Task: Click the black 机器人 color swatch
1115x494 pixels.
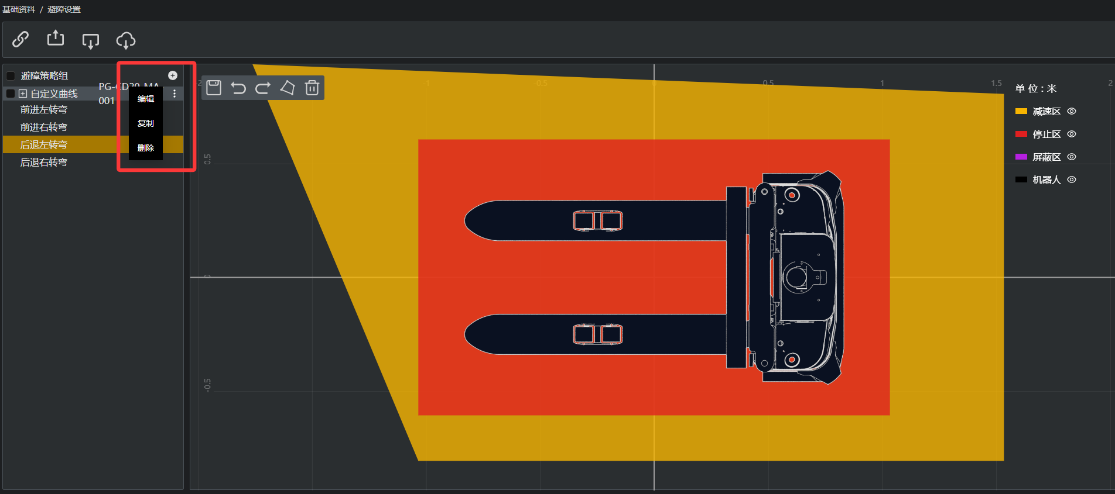Action: tap(1021, 179)
